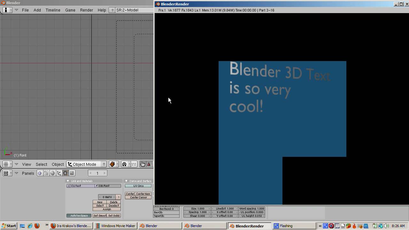The image size is (409, 230).
Task: Launch Internet Explorer from quick launch
Action: click(x=30, y=226)
